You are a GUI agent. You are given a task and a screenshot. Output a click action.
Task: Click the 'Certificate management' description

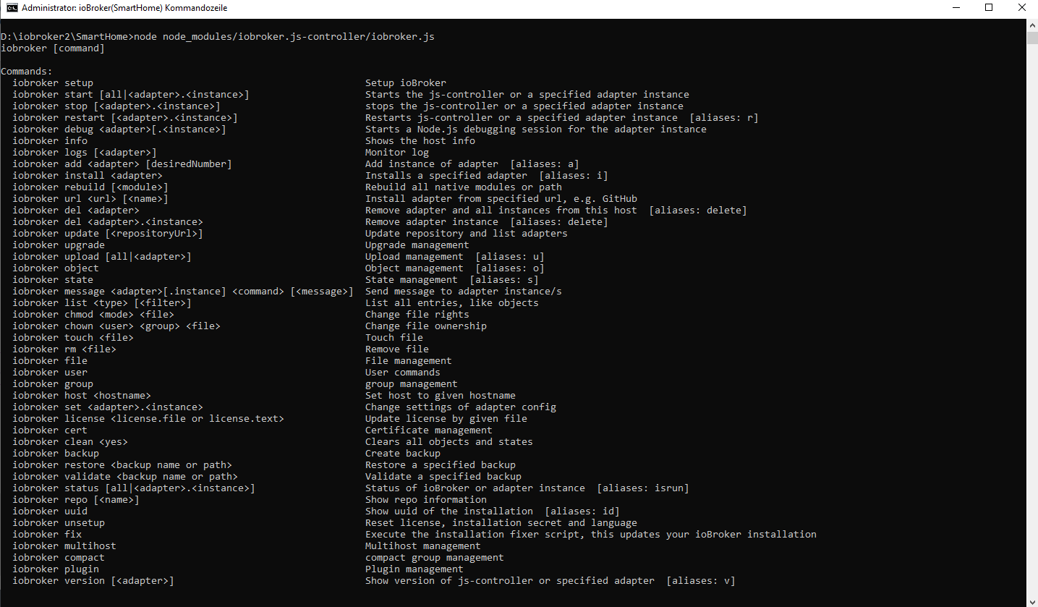428,430
